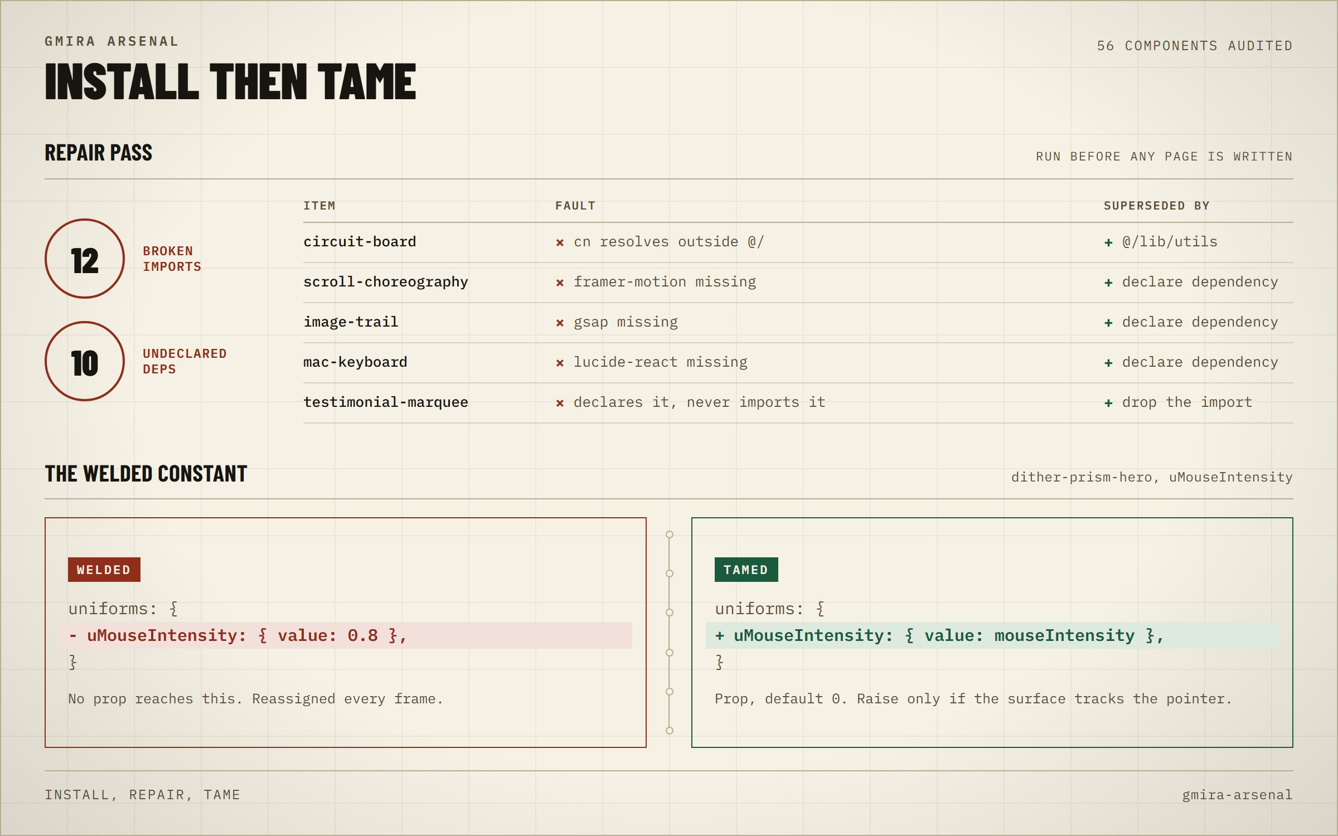Select the testimonial-marquee item
The width and height of the screenshot is (1338, 836).
[386, 402]
